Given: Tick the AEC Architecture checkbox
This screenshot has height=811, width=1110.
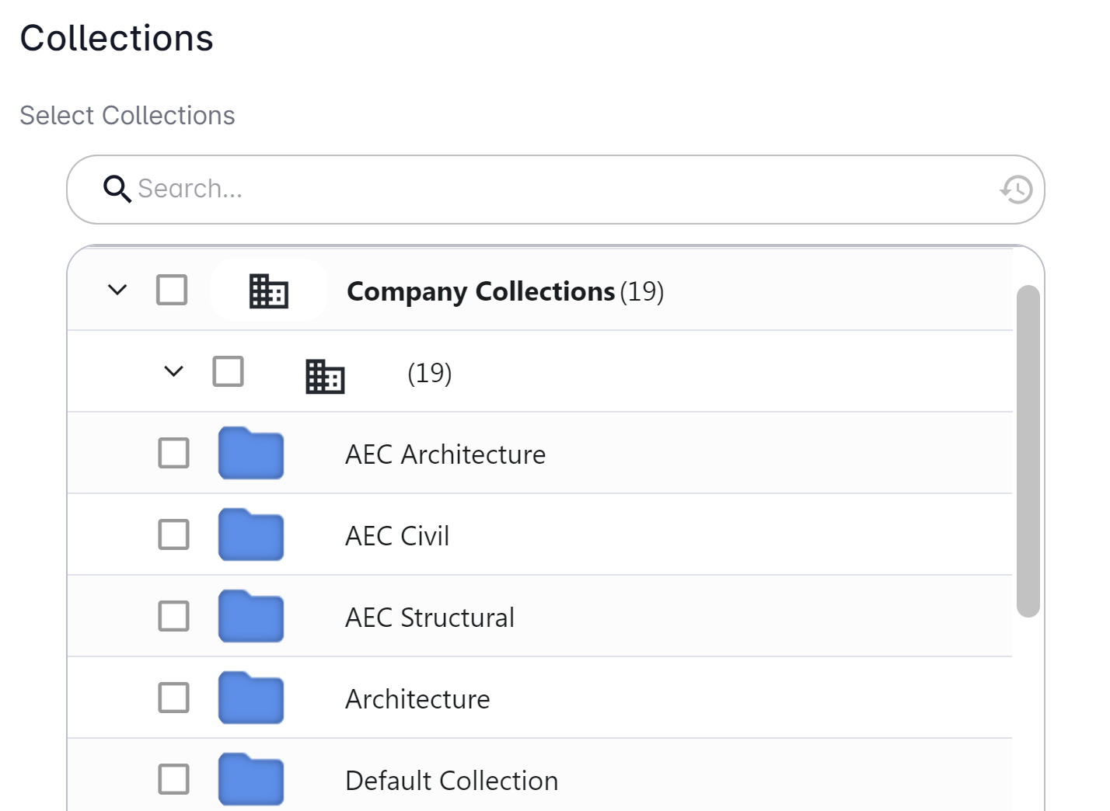Looking at the screenshot, I should tap(173, 453).
